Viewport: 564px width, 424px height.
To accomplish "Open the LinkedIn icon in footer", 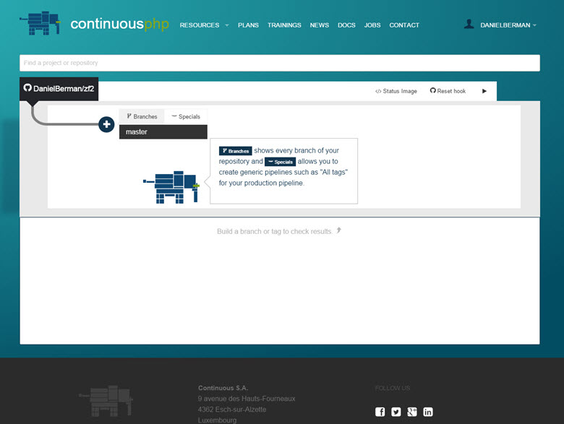I will [427, 412].
